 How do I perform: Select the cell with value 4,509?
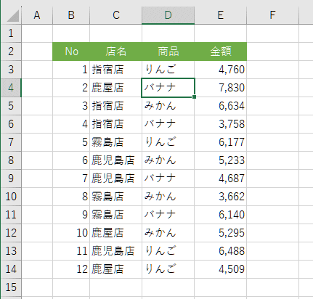tap(221, 269)
